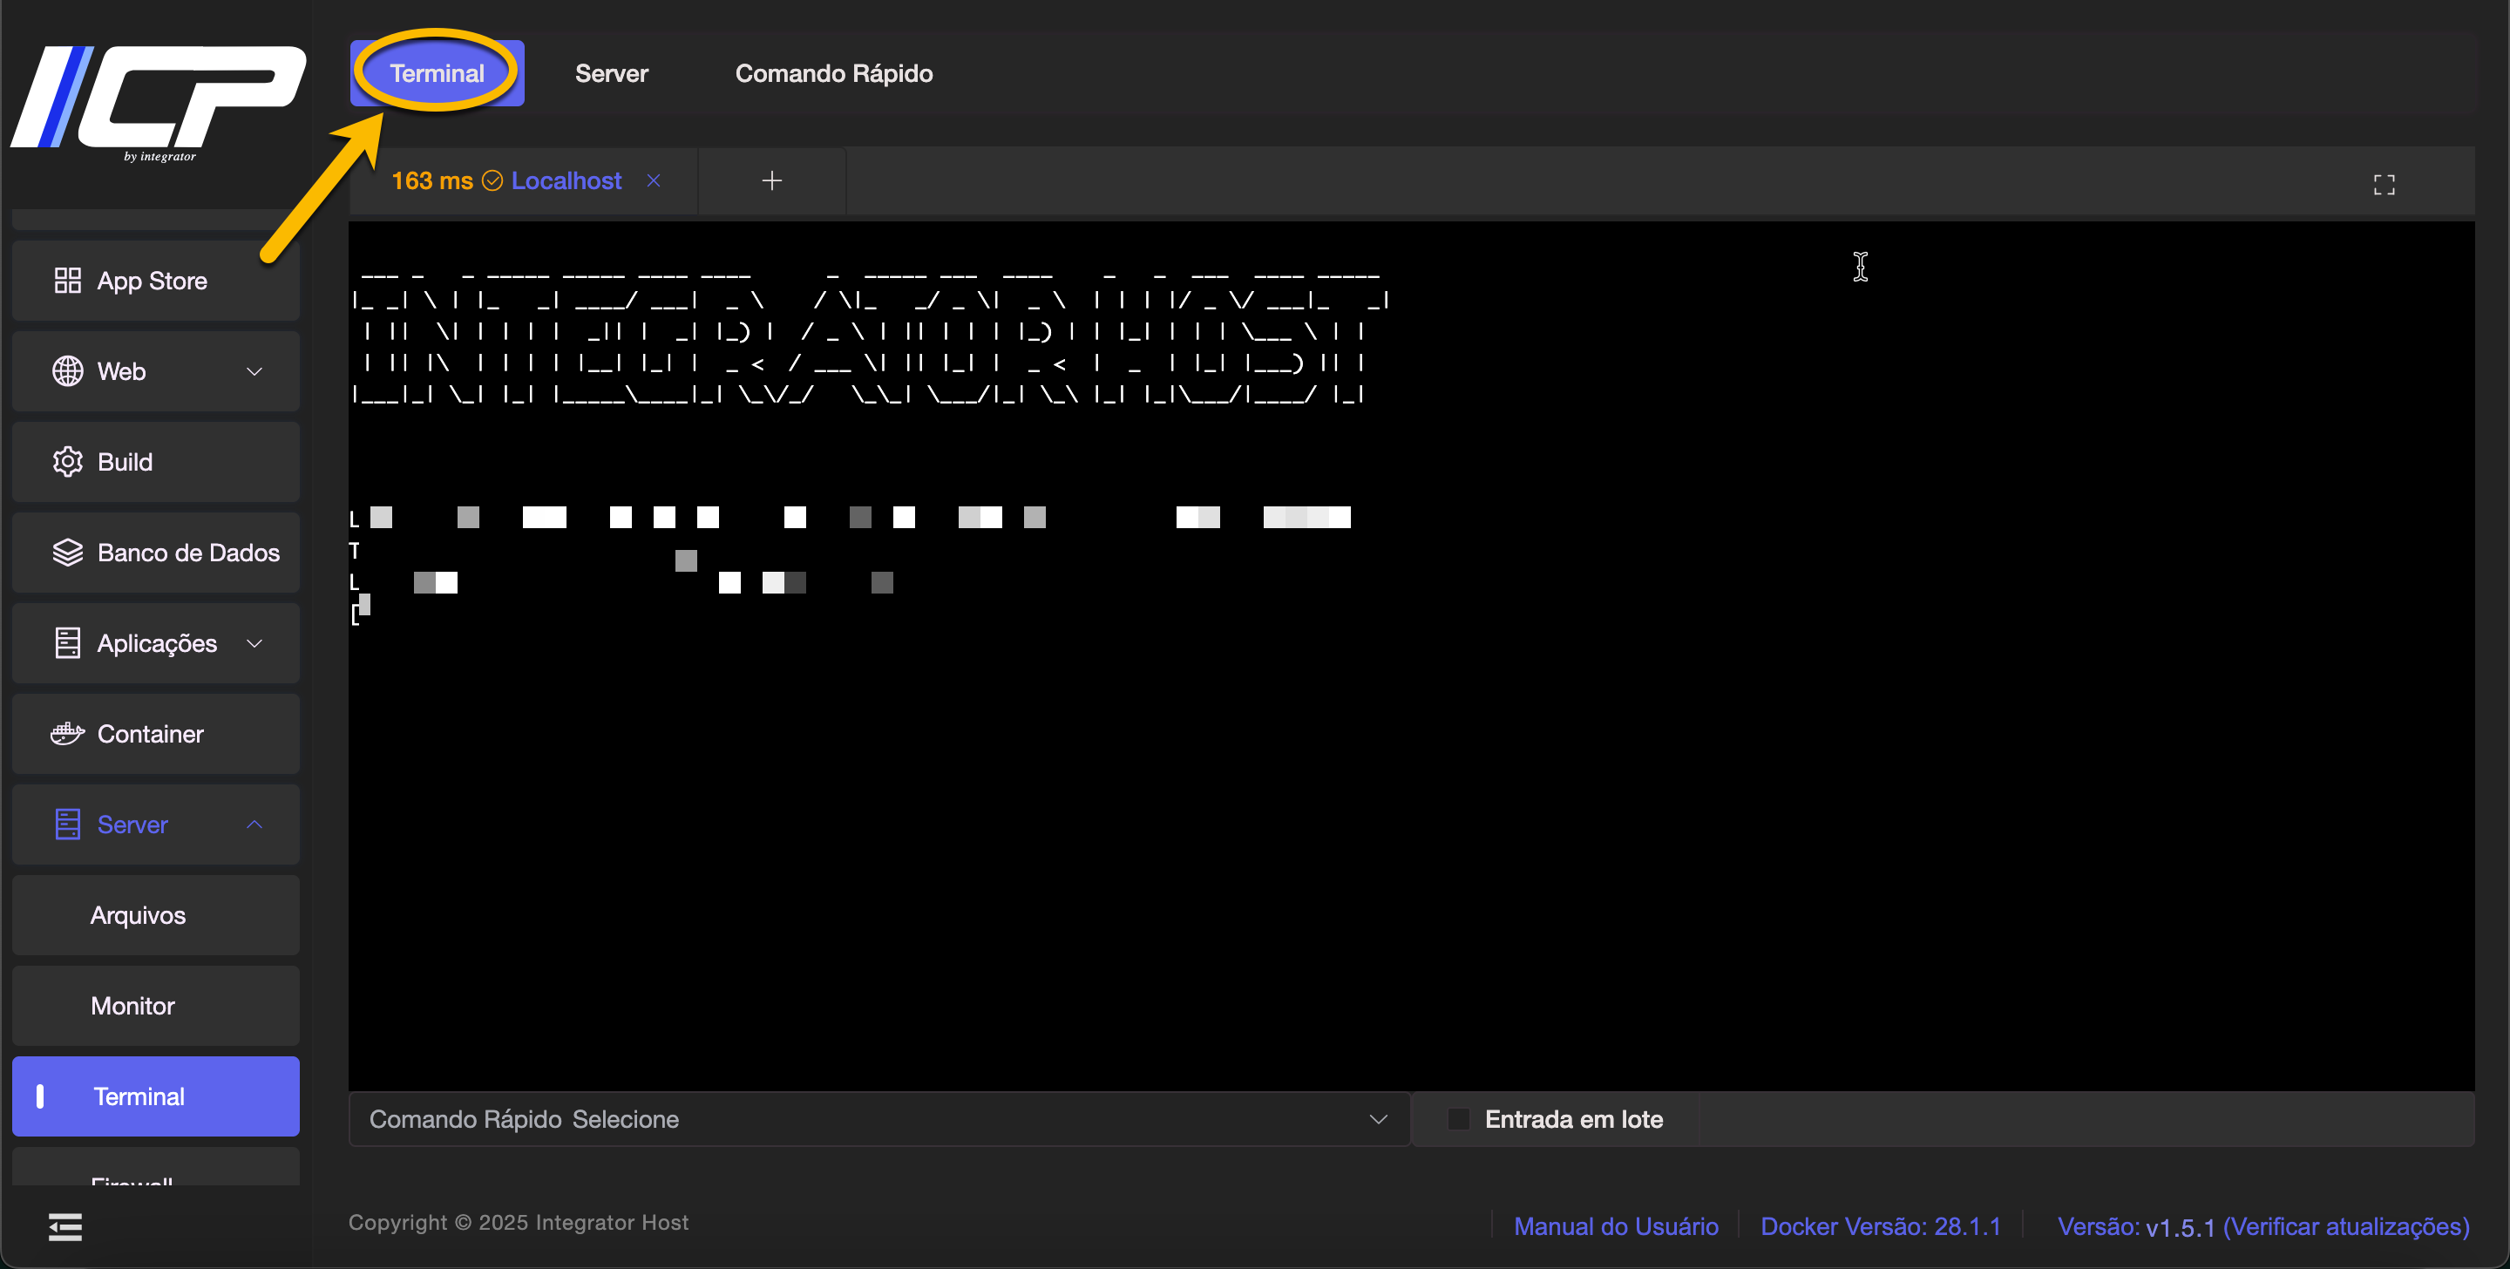
Task: Click Verificar atualizações version link
Action: click(x=2345, y=1226)
